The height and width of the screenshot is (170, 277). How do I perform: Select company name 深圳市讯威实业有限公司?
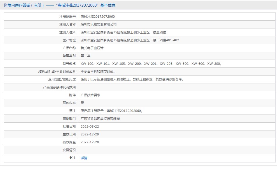click(98, 24)
